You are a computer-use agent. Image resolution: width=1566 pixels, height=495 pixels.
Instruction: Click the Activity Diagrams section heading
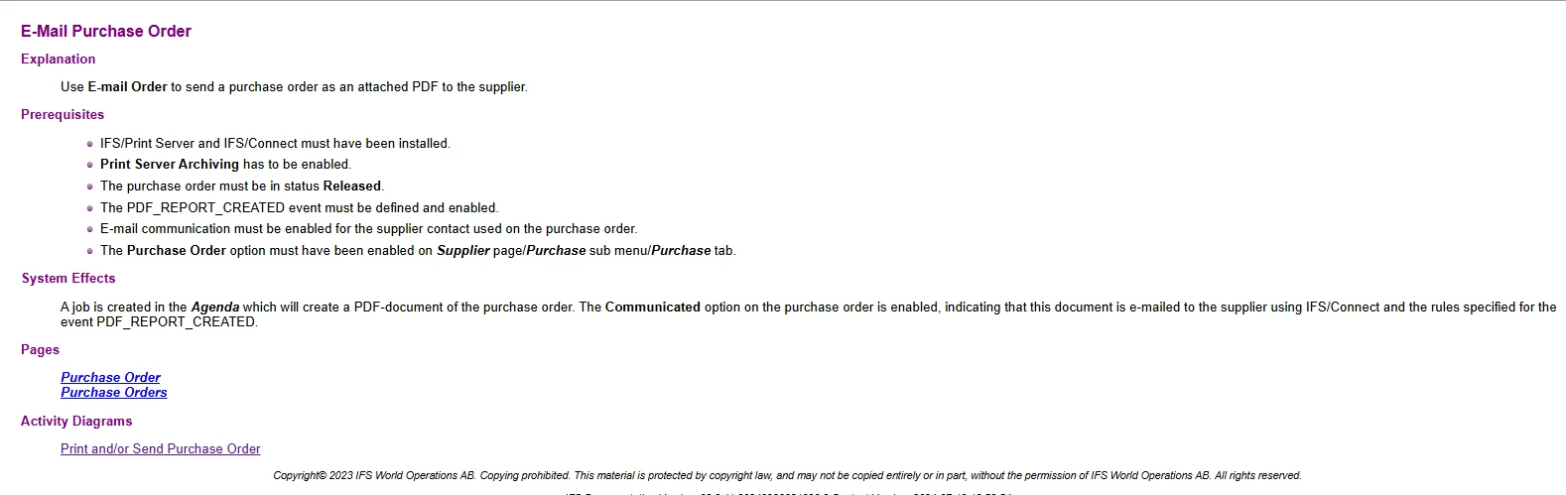click(x=76, y=422)
